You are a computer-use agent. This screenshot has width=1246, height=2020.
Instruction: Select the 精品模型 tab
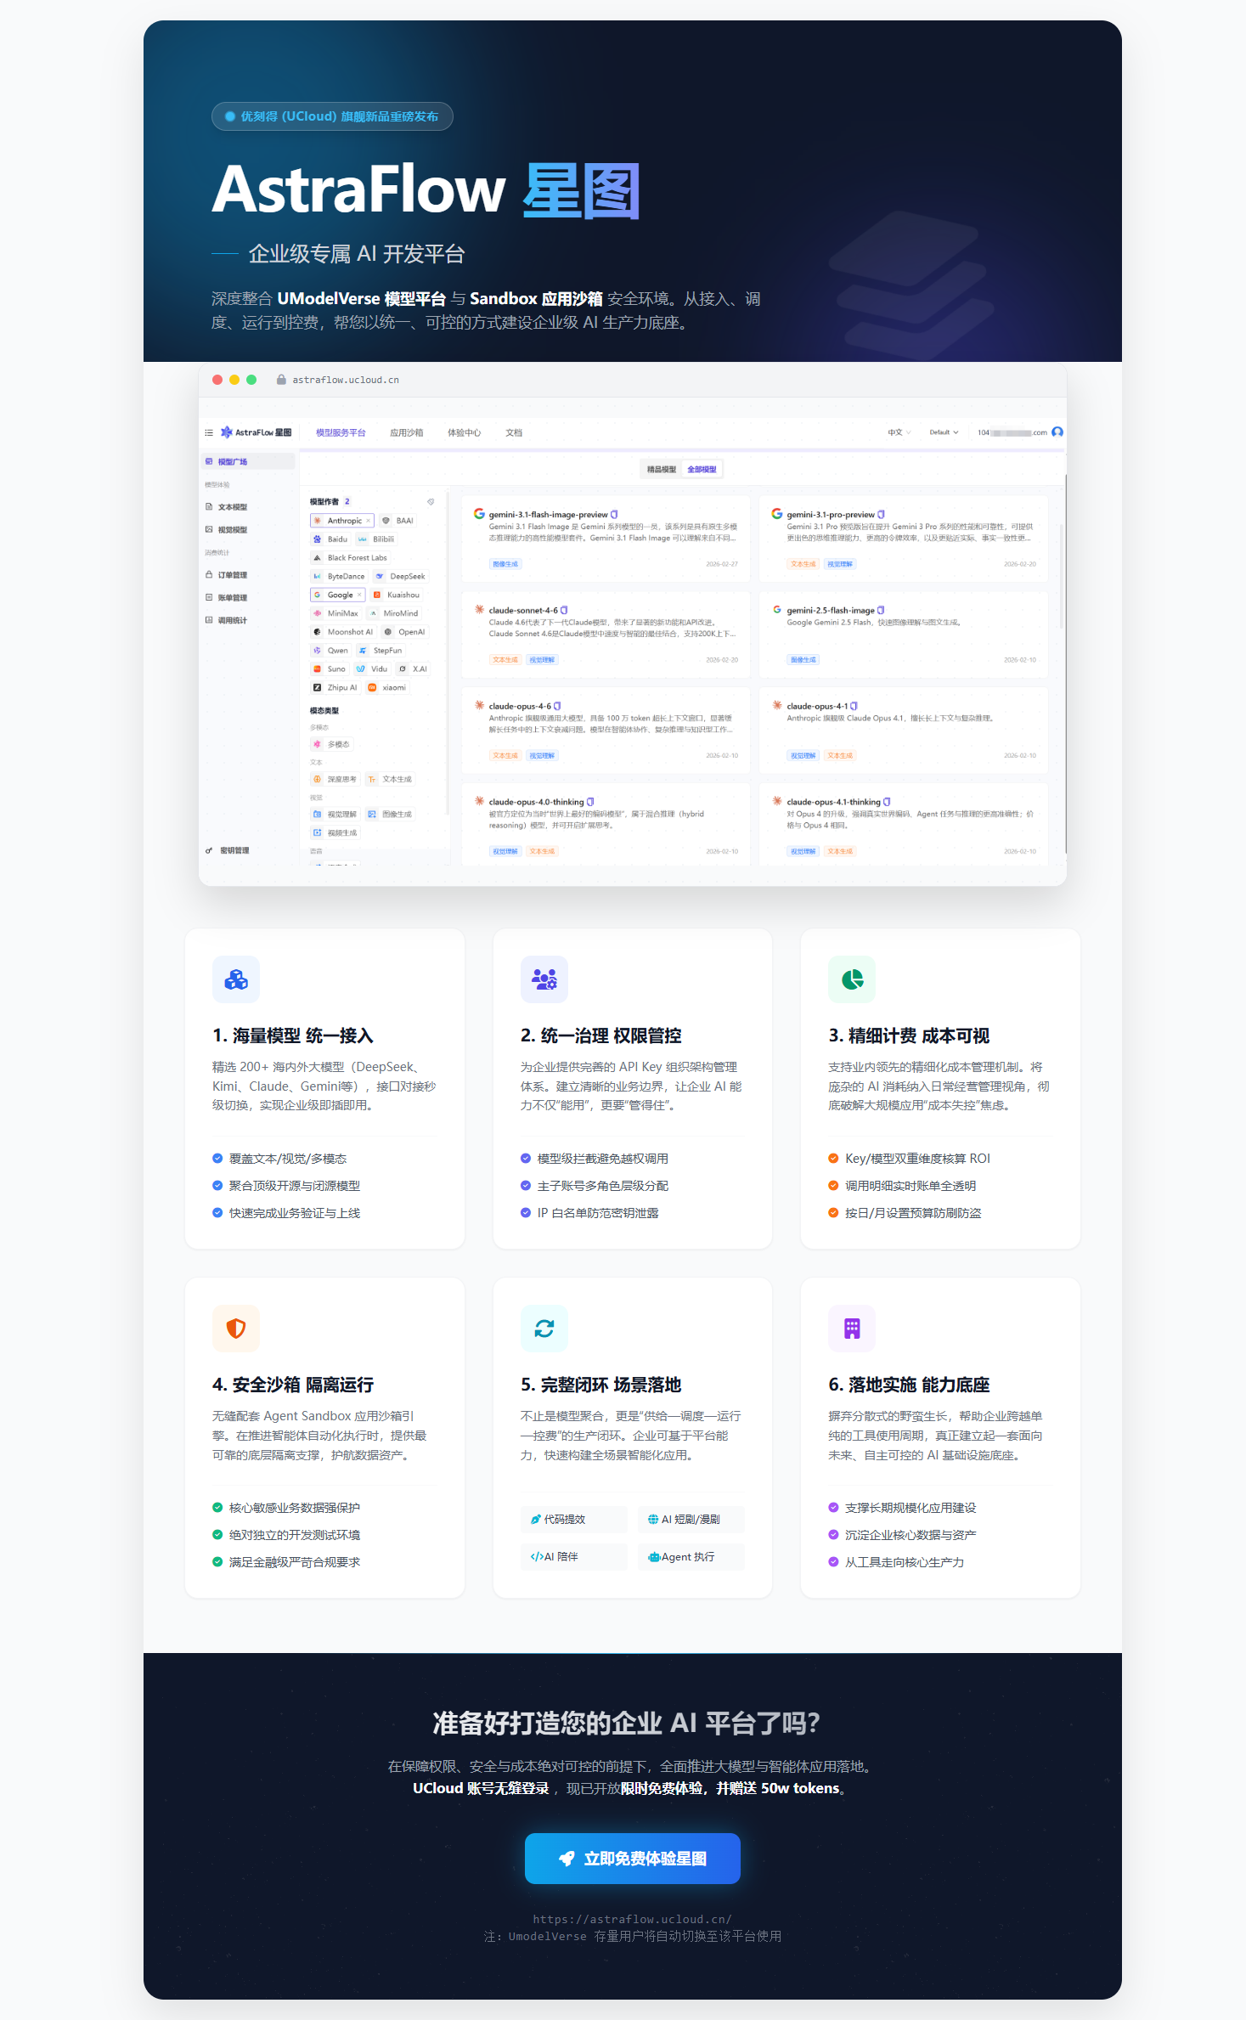coord(662,470)
